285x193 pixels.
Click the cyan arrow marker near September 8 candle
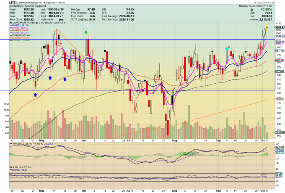pyautogui.click(x=227, y=49)
